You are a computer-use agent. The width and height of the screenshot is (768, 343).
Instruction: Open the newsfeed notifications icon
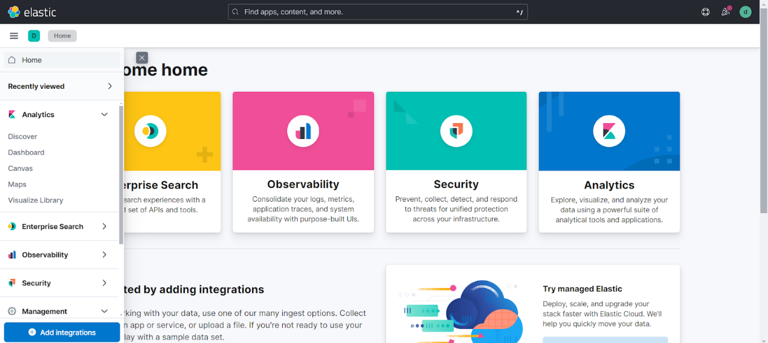pyautogui.click(x=726, y=12)
